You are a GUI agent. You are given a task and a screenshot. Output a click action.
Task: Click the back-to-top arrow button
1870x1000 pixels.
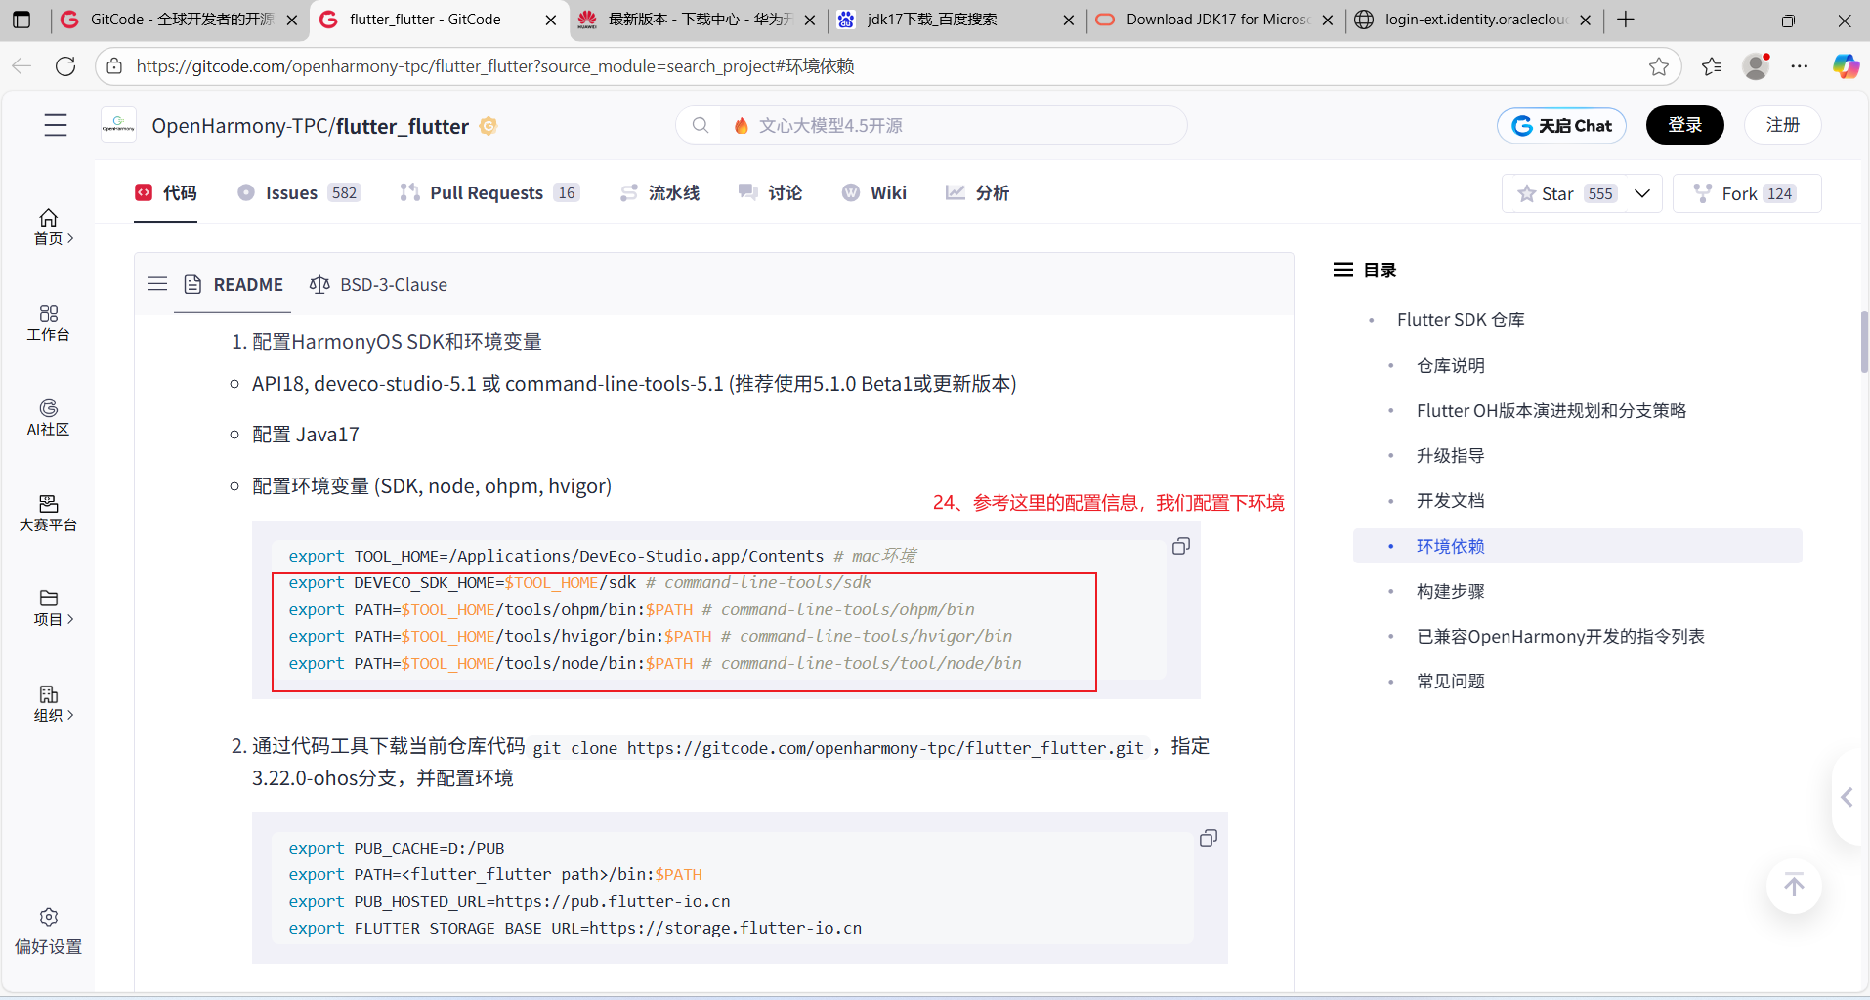pyautogui.click(x=1794, y=886)
